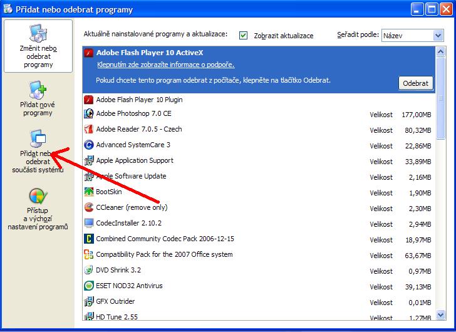This screenshot has height=332, width=456.
Task: Select the CodecInstaller 2.10.2 entry
Action: (x=128, y=223)
